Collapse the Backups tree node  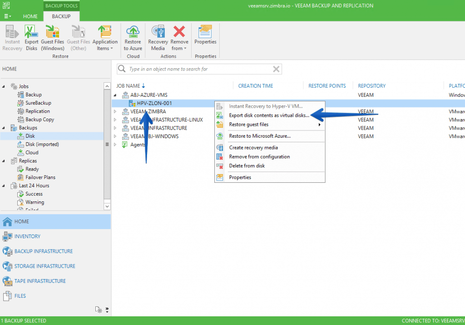coord(4,128)
